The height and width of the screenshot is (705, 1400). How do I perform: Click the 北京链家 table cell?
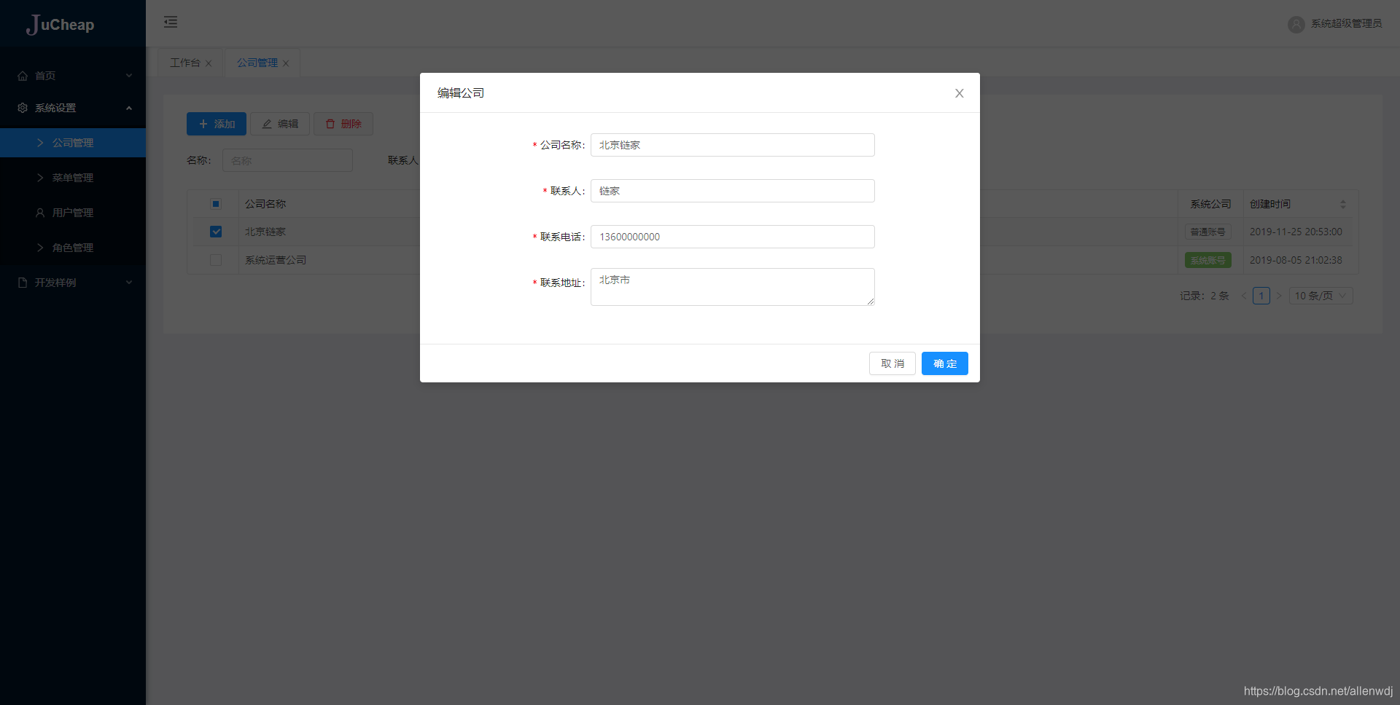265,232
